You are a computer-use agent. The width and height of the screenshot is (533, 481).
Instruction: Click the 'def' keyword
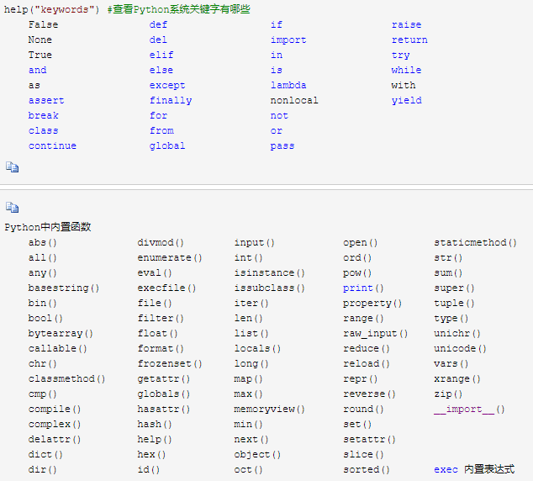[158, 24]
